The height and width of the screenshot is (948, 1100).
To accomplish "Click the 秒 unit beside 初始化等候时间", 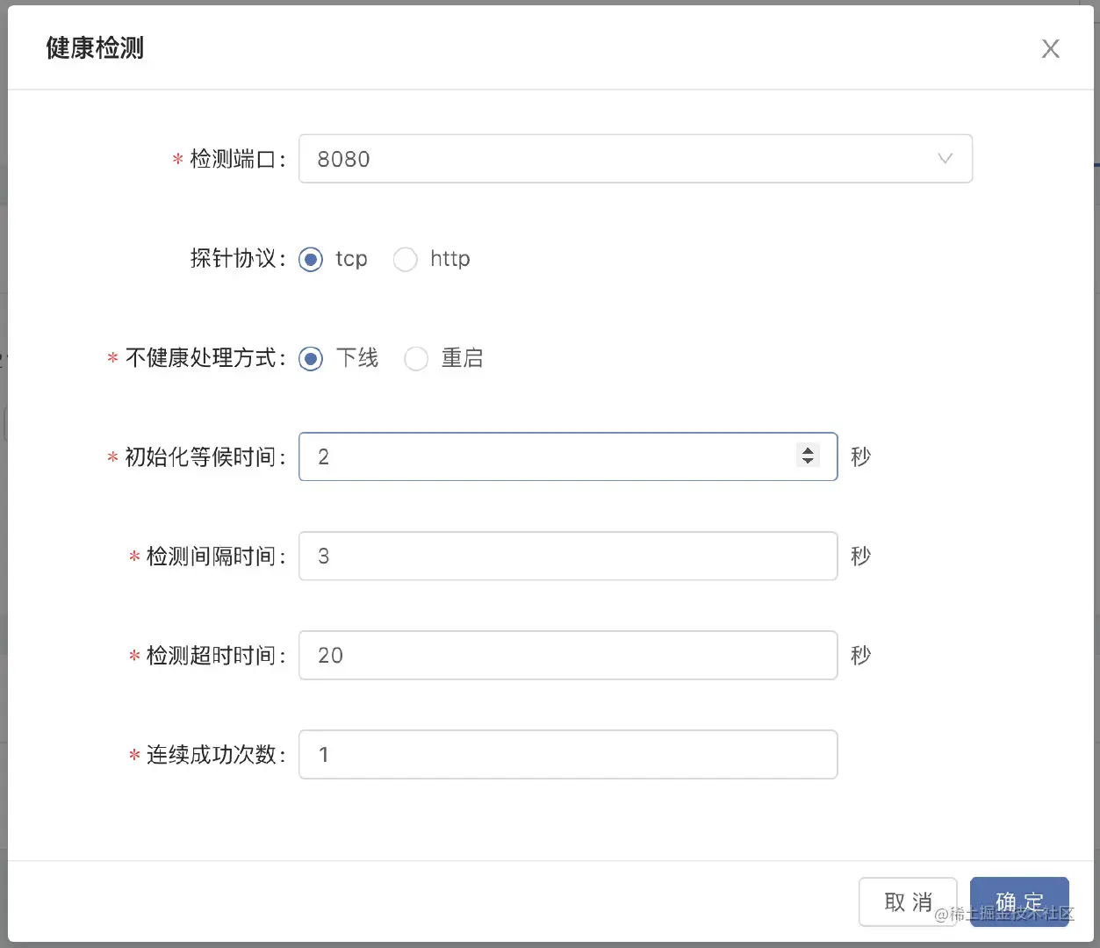I will (860, 456).
